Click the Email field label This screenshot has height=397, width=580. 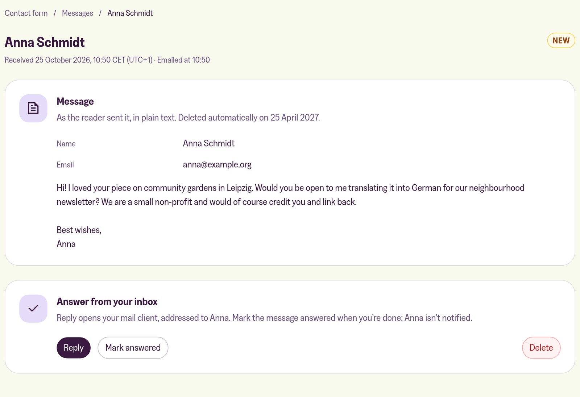[x=65, y=165]
